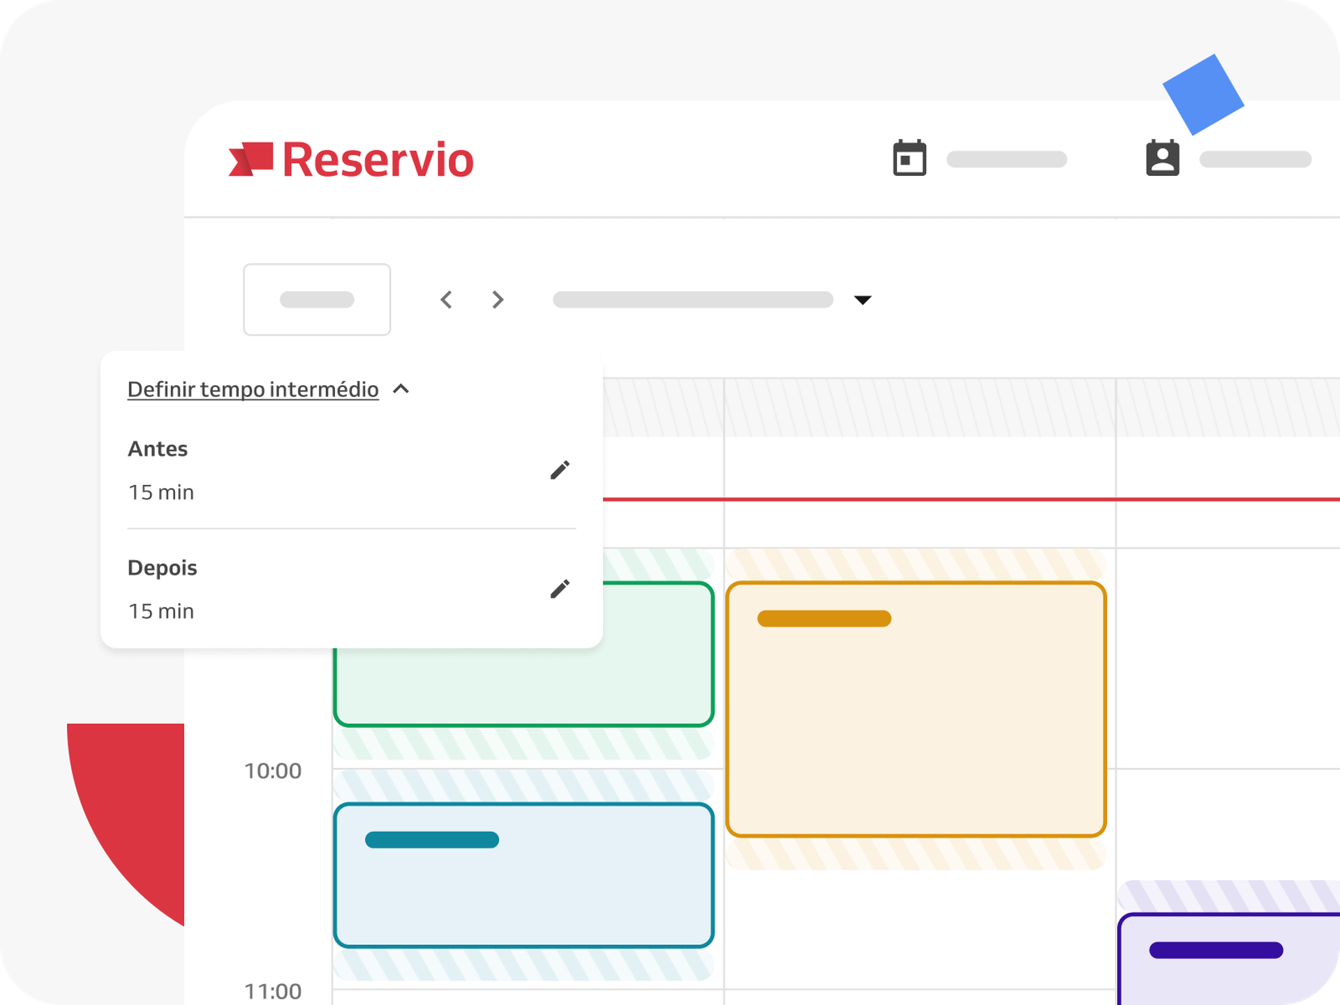
Task: Edit the "Antes" buffer time with pencil icon
Action: tap(560, 471)
